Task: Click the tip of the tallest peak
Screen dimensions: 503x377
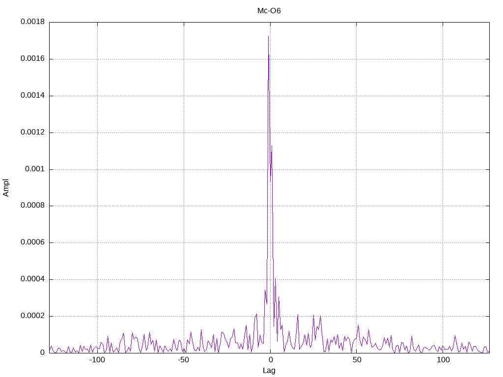Action: coord(269,36)
